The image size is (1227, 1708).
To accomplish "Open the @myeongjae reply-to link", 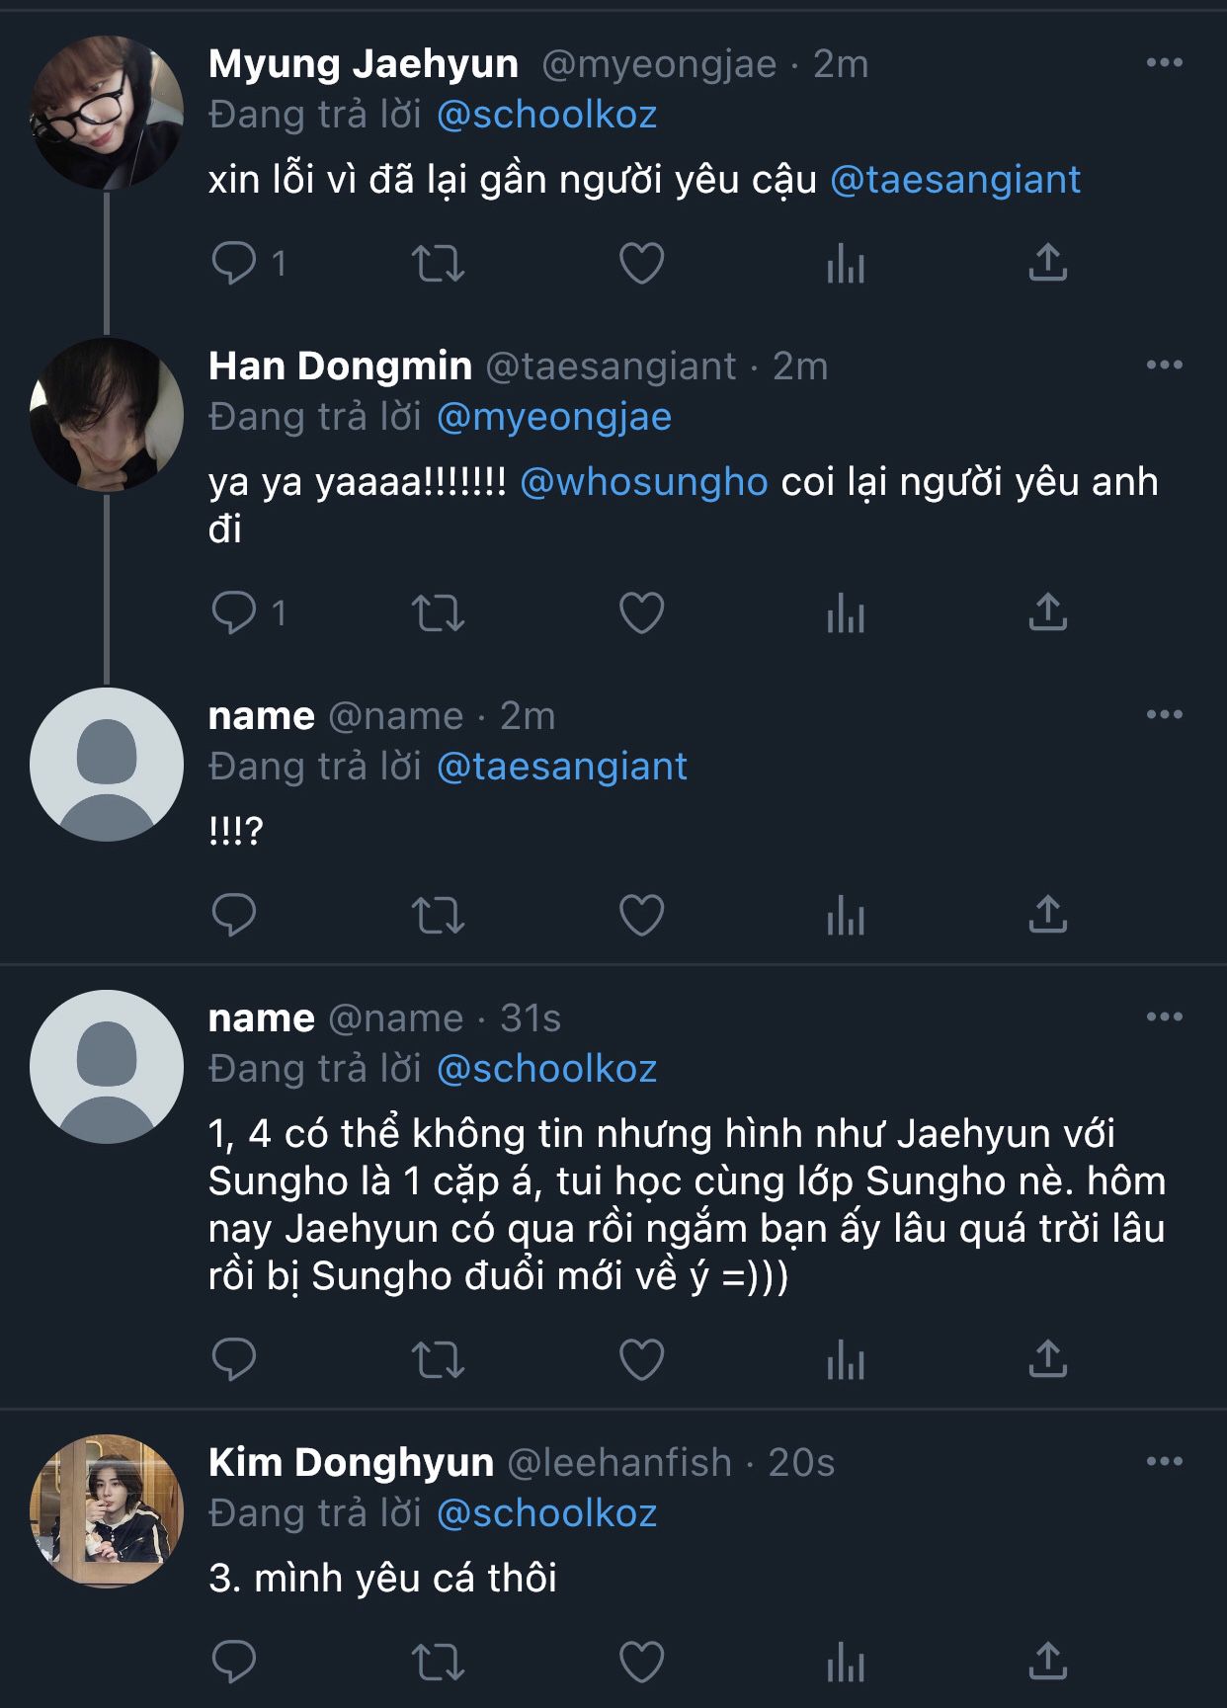I will (553, 417).
